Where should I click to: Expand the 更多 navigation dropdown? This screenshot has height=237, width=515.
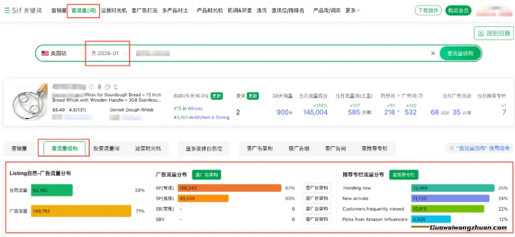[x=353, y=10]
